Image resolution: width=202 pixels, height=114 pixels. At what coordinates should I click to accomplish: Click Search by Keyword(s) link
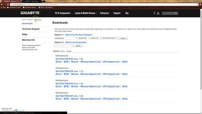[76, 42]
